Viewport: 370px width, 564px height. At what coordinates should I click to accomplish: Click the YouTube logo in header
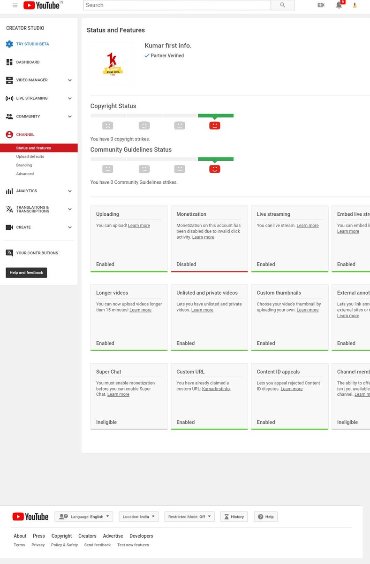41,5
